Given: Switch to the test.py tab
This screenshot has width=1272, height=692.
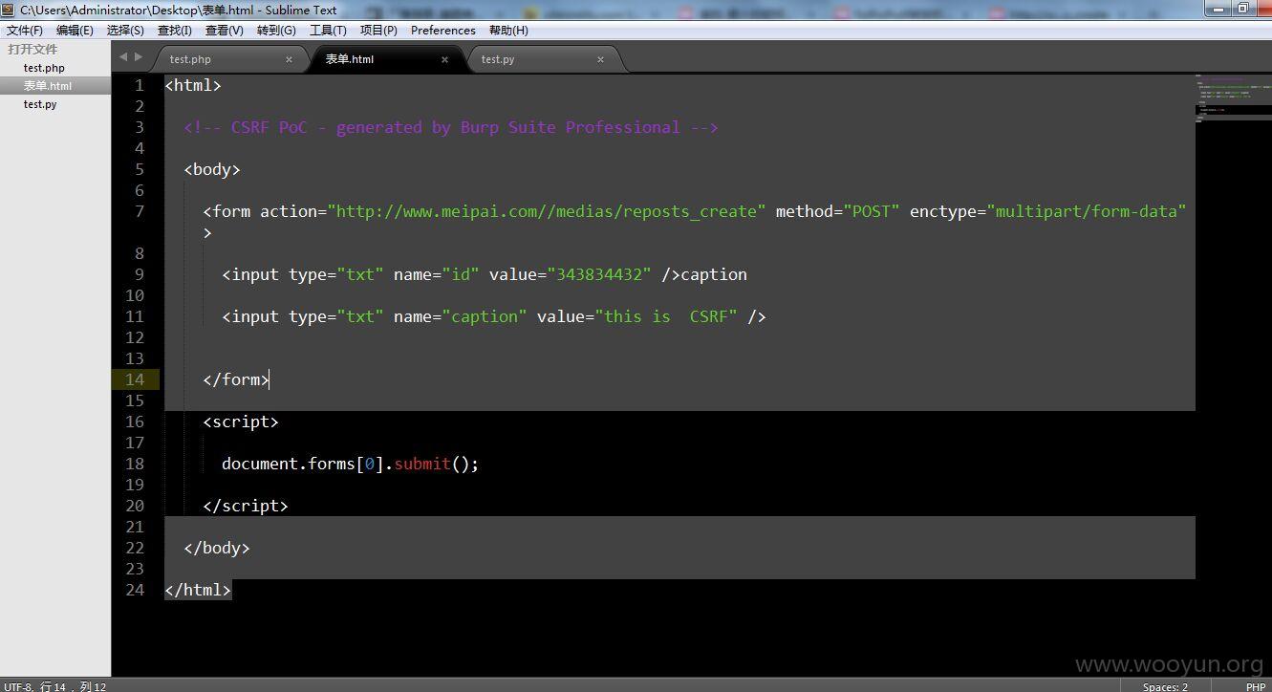Looking at the screenshot, I should (543, 59).
